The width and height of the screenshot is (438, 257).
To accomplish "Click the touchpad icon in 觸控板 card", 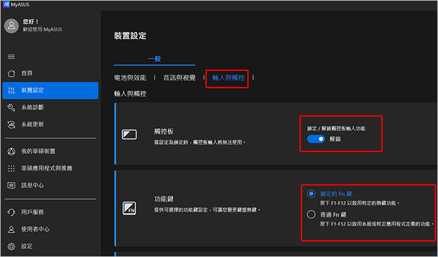I will (x=129, y=135).
